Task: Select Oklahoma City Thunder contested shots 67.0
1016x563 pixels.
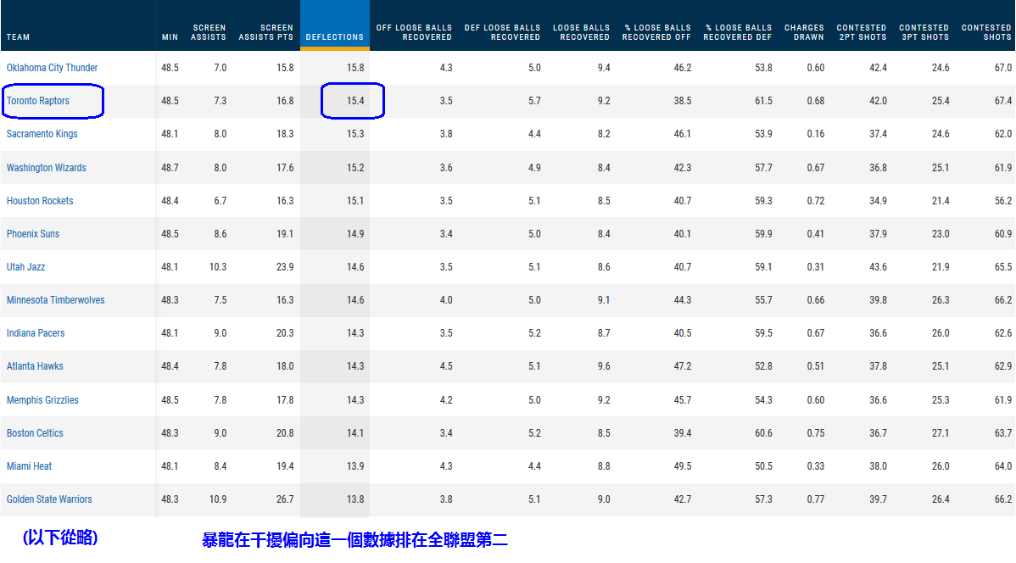Action: point(1003,67)
